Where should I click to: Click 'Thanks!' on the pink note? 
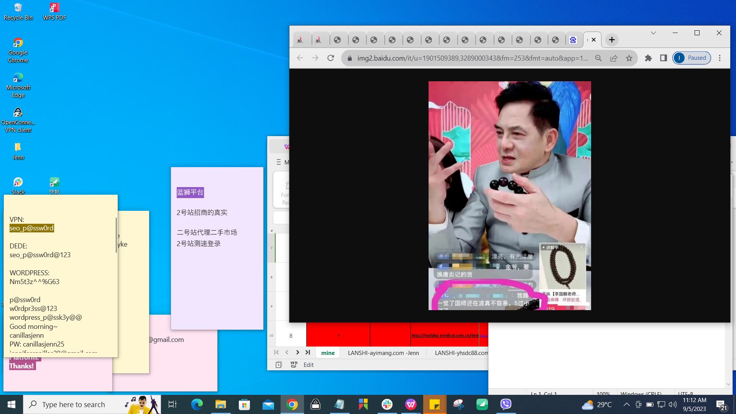22,366
